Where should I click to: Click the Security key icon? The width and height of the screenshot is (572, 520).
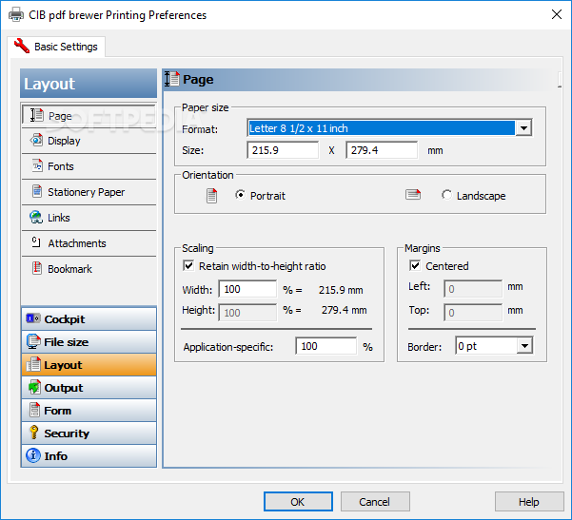coord(34,433)
